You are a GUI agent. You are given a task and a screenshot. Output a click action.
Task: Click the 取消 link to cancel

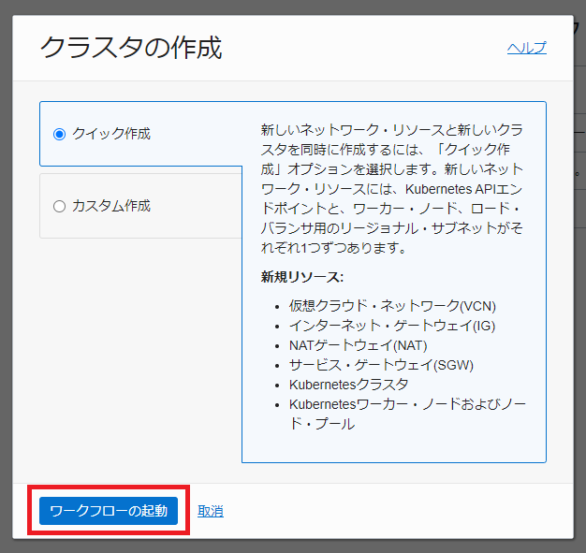click(211, 511)
